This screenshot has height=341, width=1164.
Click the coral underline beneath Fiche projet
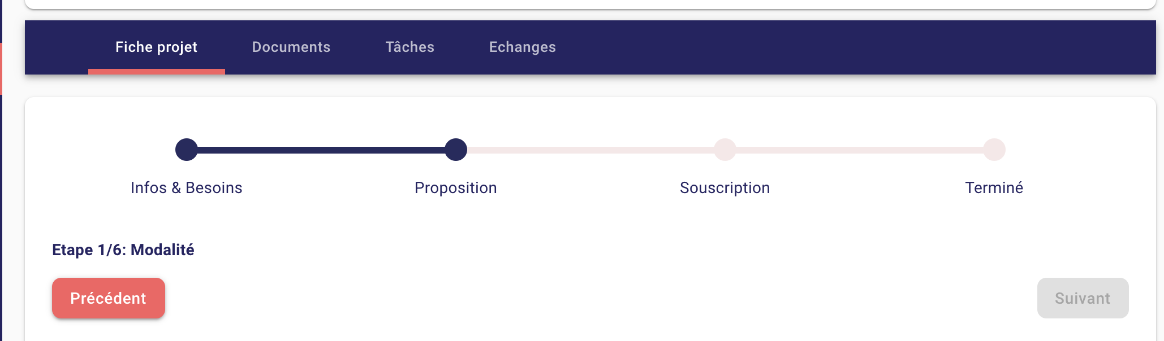(x=156, y=72)
